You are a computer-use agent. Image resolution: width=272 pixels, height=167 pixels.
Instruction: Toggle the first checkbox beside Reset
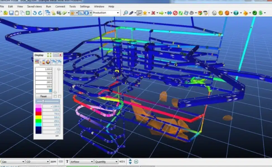(55, 96)
